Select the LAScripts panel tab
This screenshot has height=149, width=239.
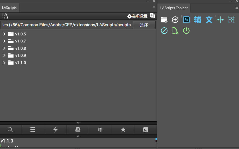click(9, 8)
